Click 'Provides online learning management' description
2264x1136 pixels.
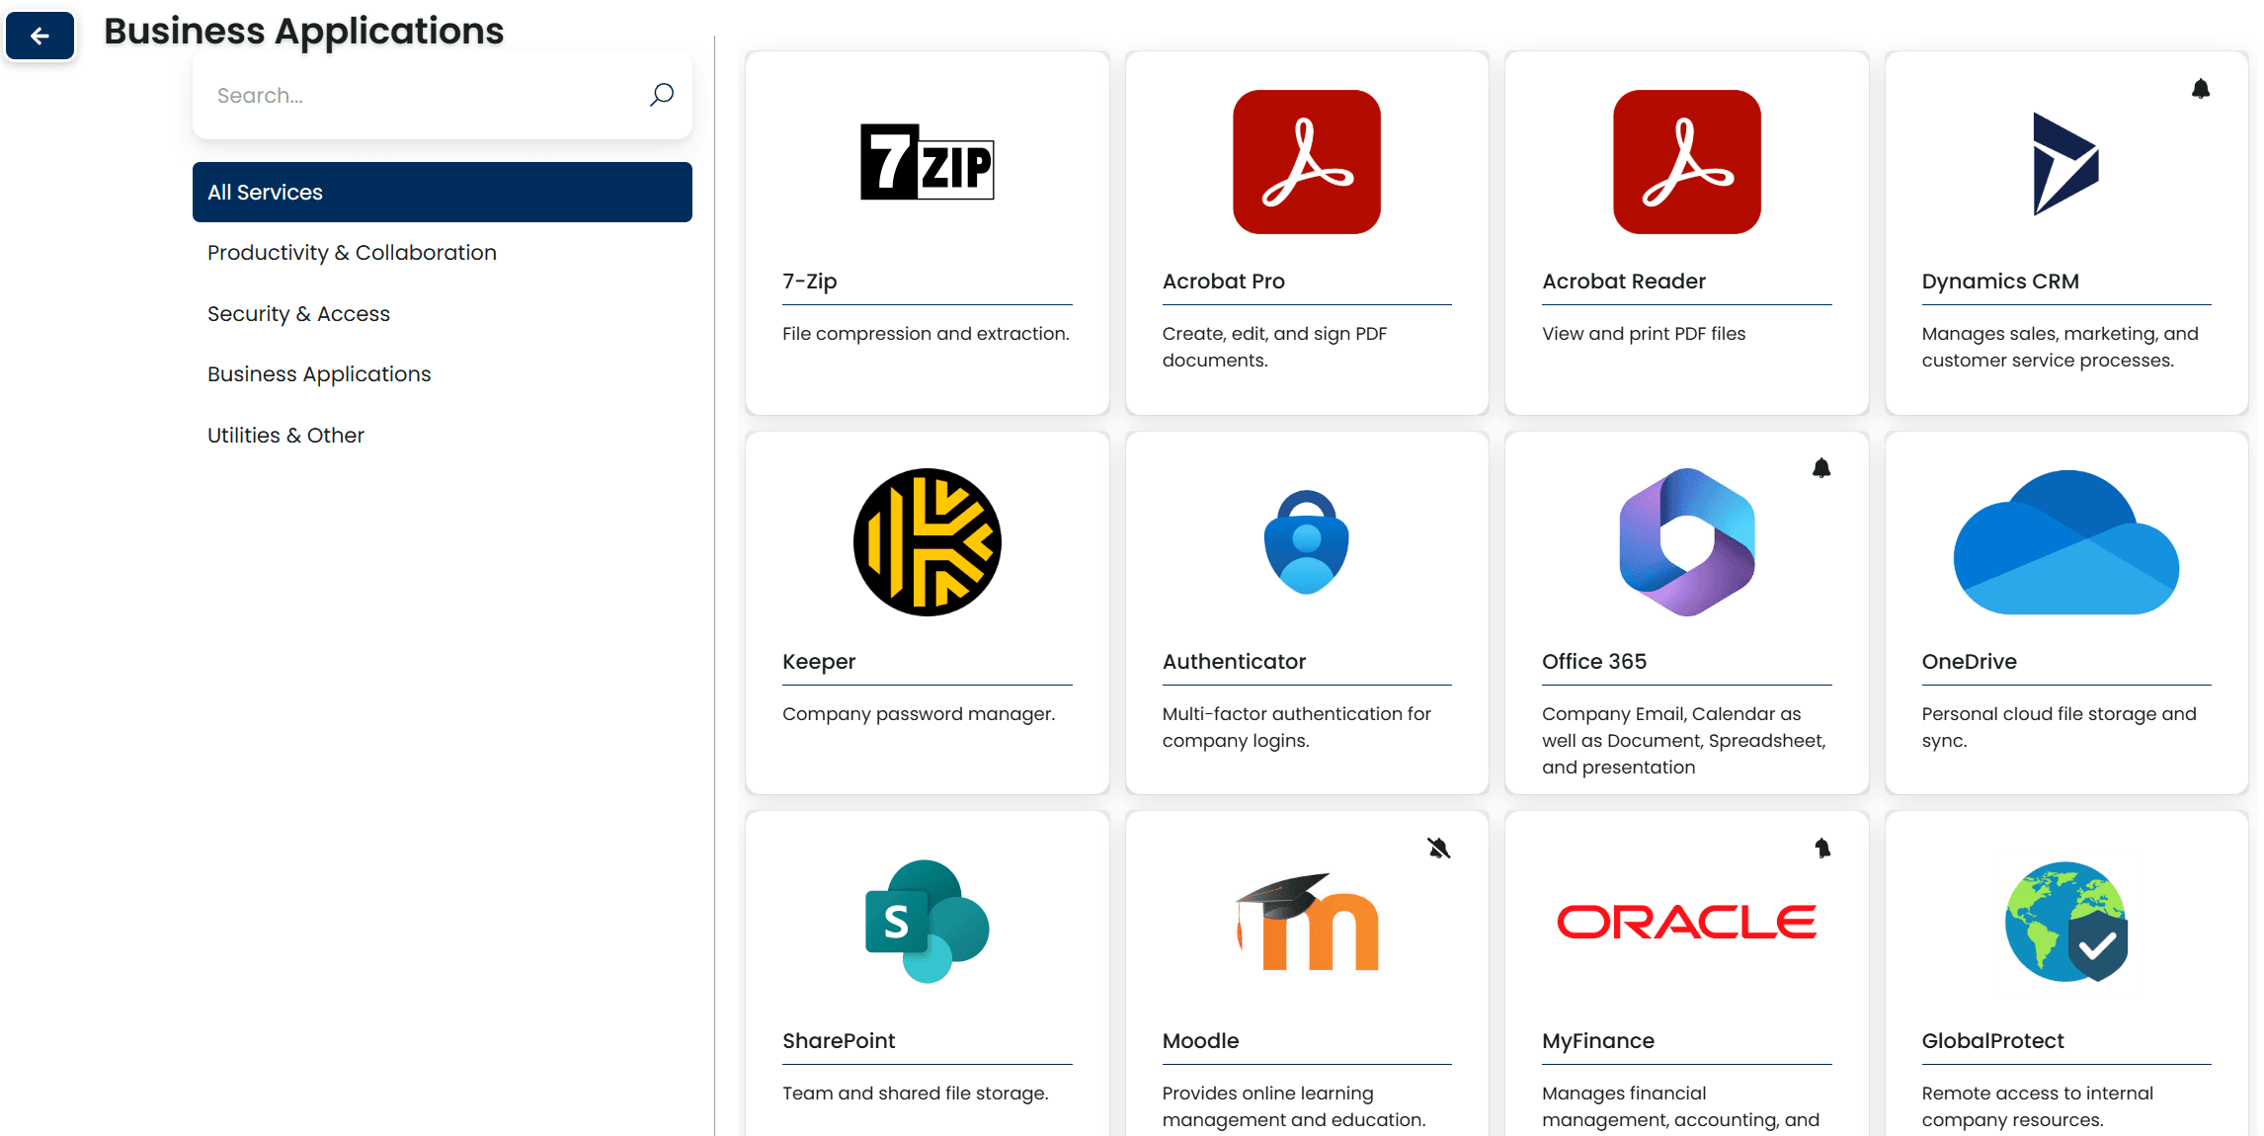pos(1293,1106)
